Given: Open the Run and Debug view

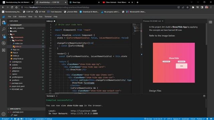Looking at the screenshot, I should click(4, 43).
